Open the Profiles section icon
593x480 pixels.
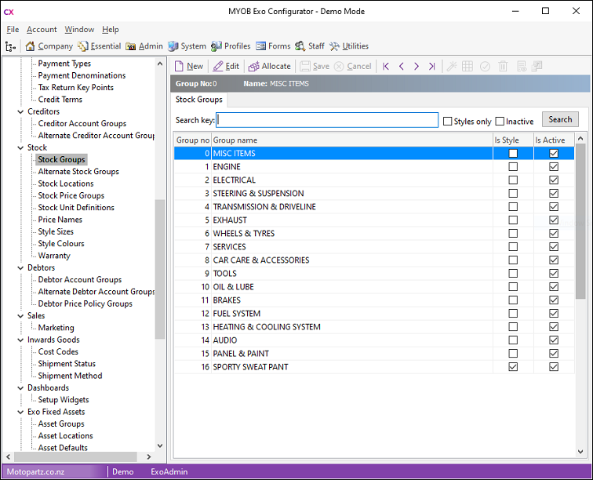(x=216, y=46)
